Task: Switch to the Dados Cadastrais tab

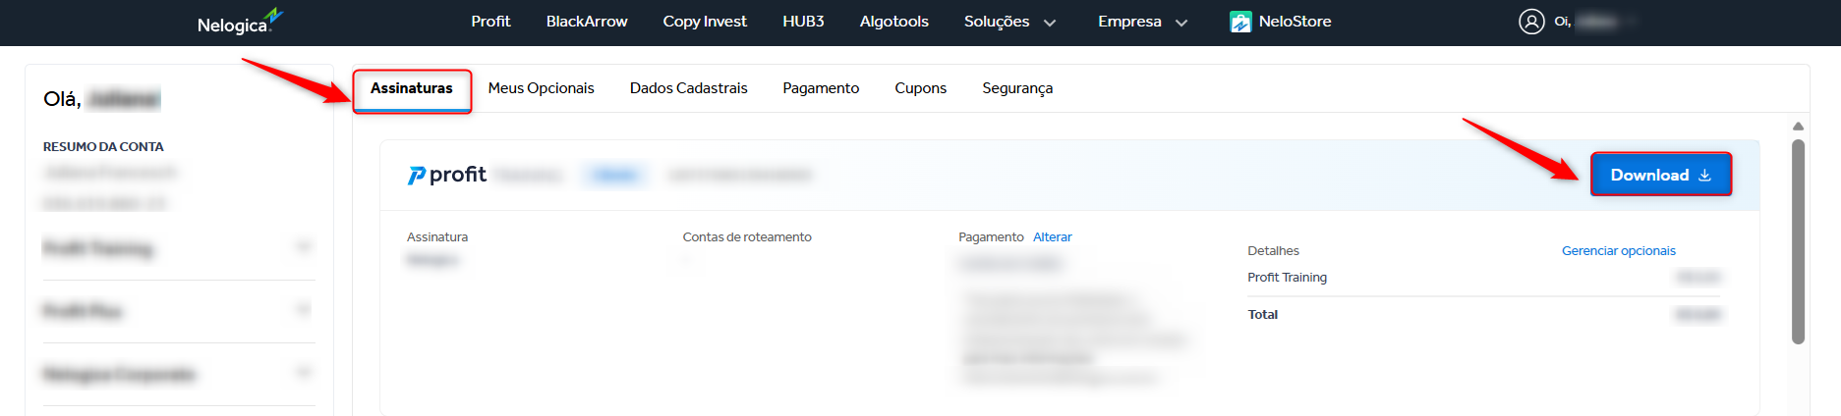Action: point(688,88)
